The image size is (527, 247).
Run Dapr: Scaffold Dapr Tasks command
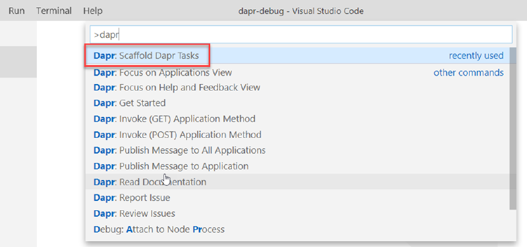298,56
